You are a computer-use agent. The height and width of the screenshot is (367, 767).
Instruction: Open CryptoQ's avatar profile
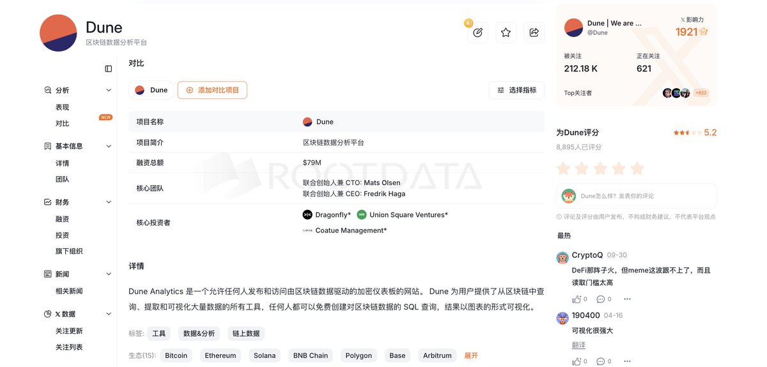(x=562, y=258)
